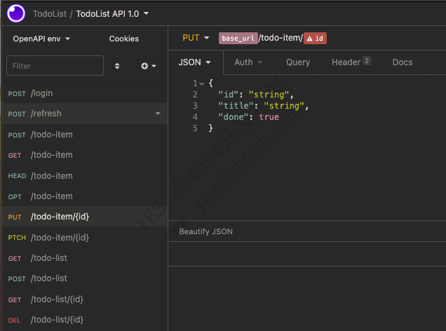The width and height of the screenshot is (446, 331).
Task: Click the "title": "string" line in editor
Action: [264, 106]
